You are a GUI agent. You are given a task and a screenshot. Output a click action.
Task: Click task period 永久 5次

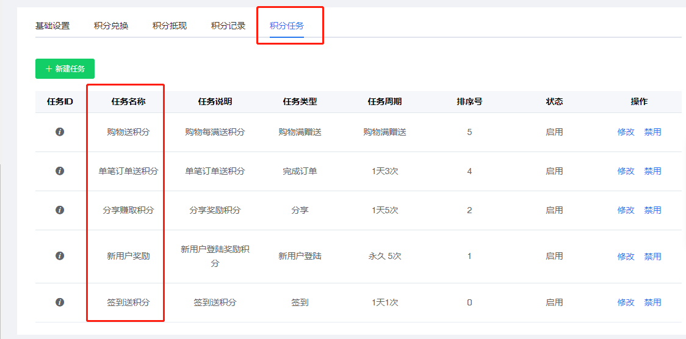[385, 256]
